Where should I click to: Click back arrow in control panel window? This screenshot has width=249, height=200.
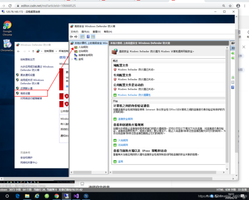pos(18,51)
